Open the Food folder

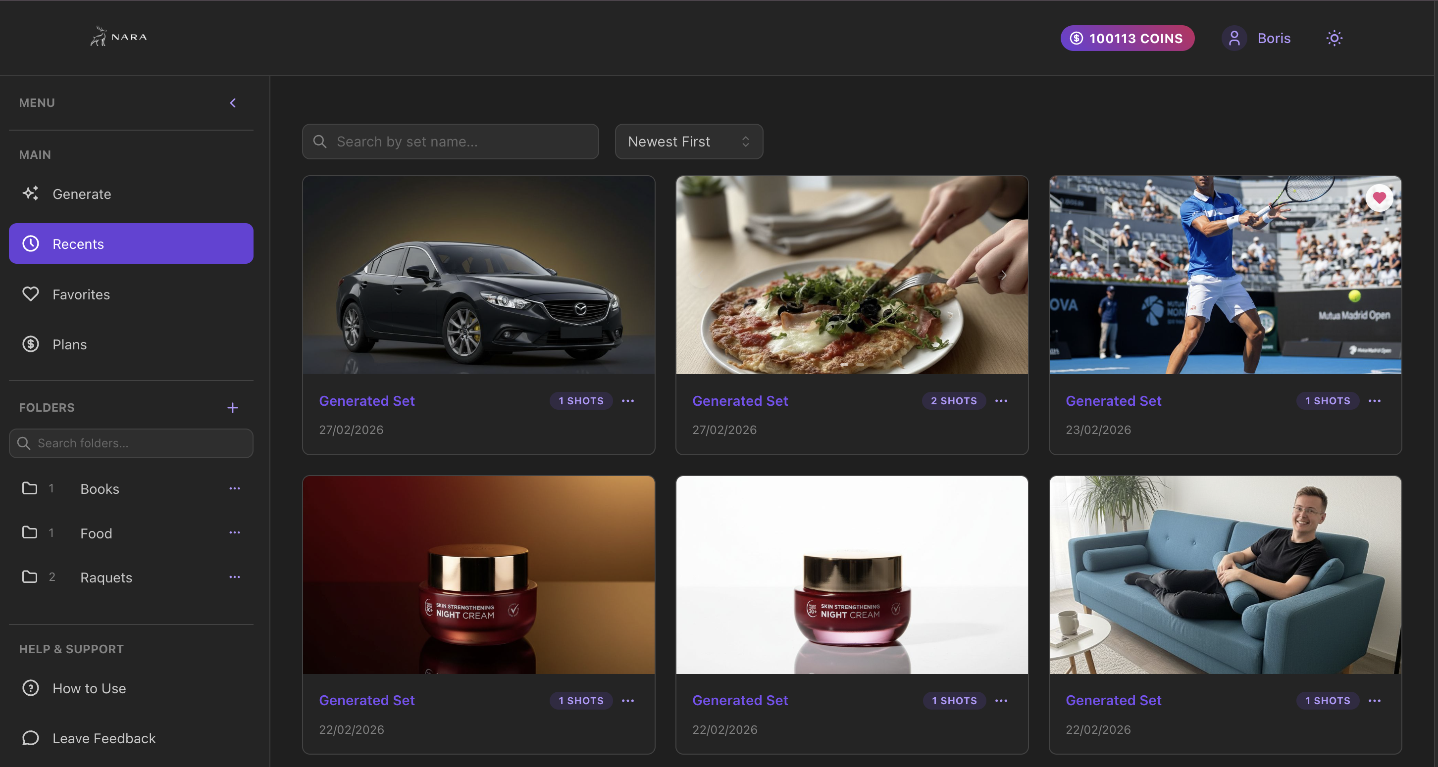coord(96,533)
